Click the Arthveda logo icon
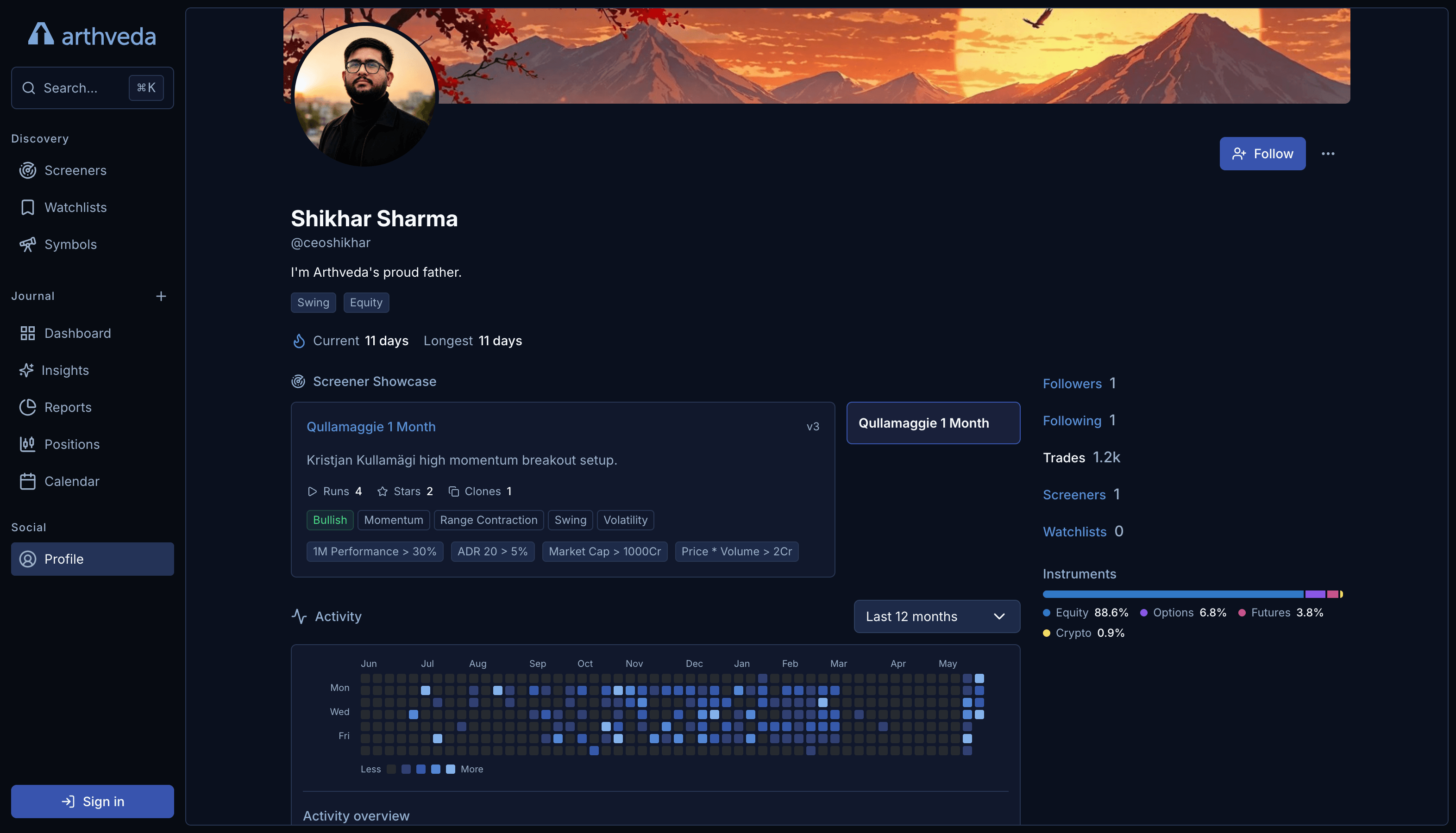The height and width of the screenshot is (833, 1456). (41, 34)
